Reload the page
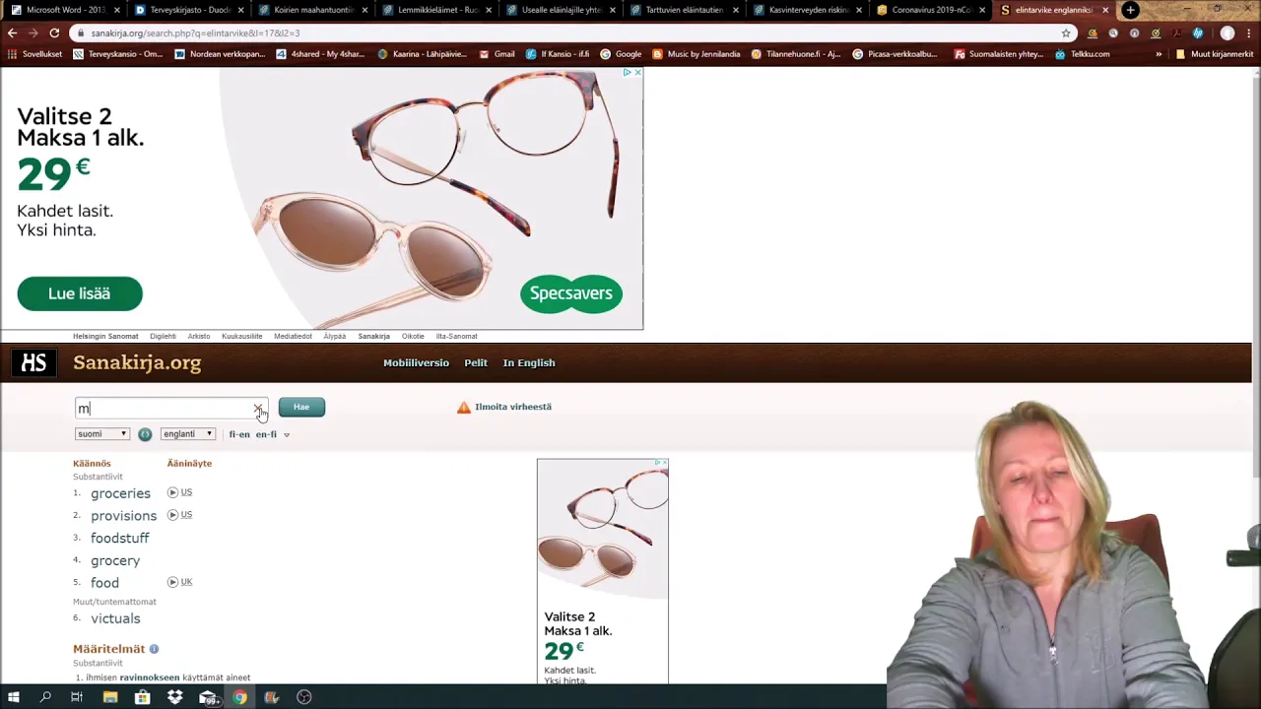 pyautogui.click(x=54, y=32)
